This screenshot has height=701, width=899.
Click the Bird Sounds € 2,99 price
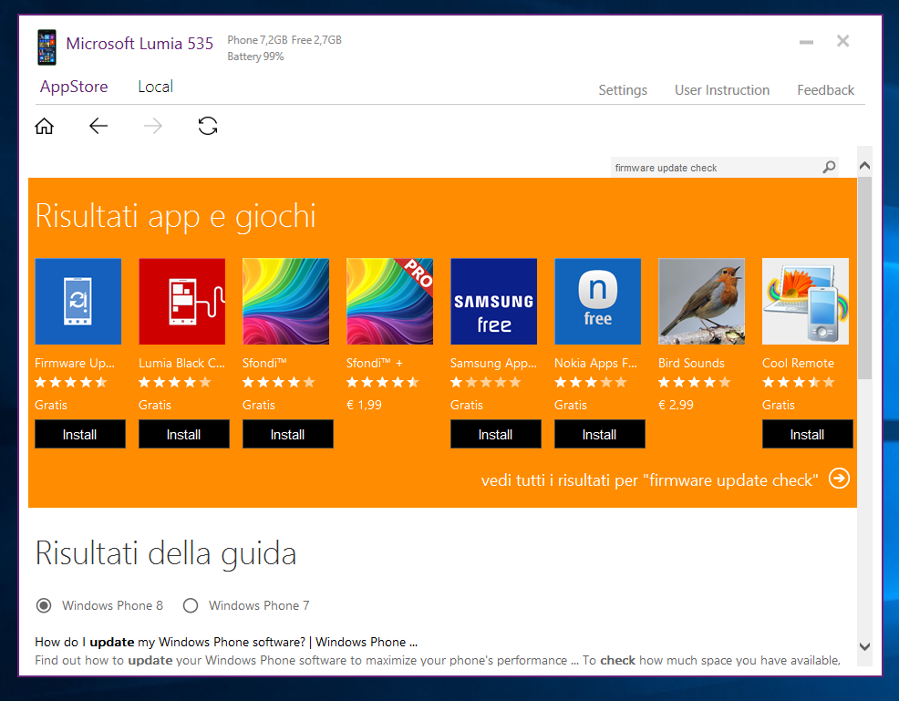[x=676, y=405]
